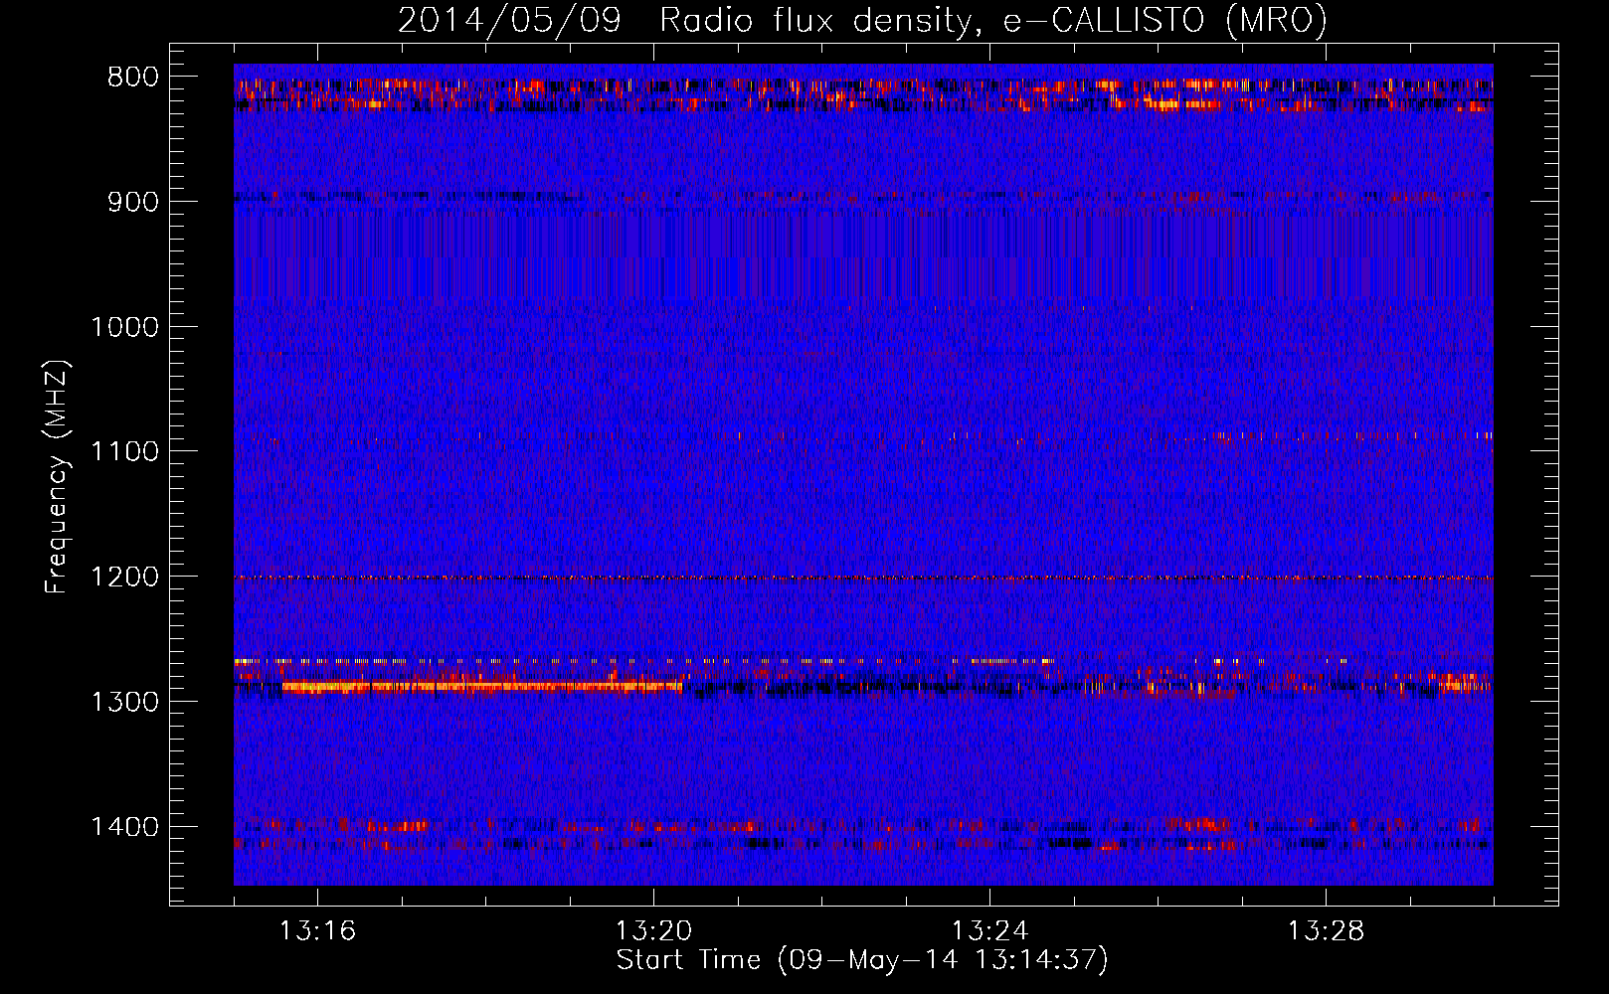Click the '1400' frequency axis label
Image resolution: width=1609 pixels, height=994 pixels.
pyautogui.click(x=125, y=827)
